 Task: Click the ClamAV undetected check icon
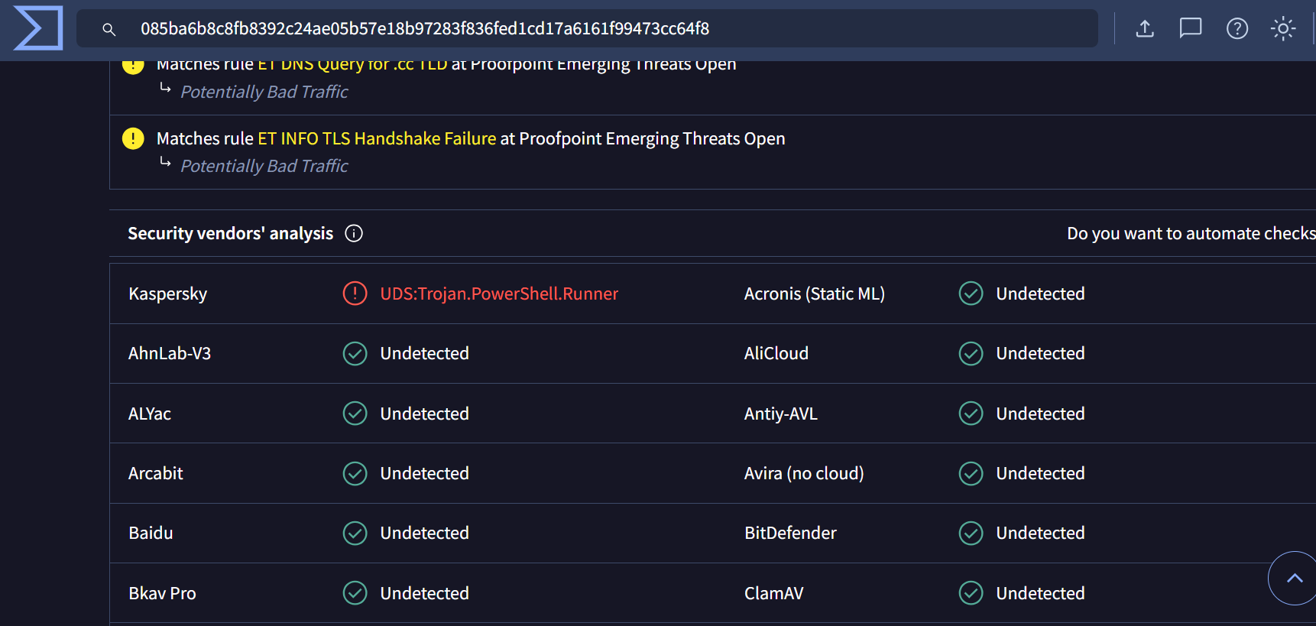pos(971,593)
